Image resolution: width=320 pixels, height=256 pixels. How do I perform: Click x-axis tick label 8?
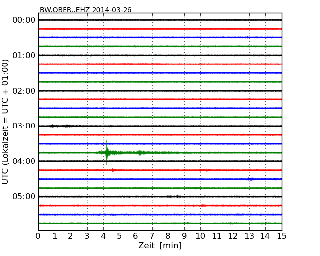168,236
